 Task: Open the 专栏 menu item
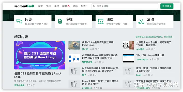[49, 6]
